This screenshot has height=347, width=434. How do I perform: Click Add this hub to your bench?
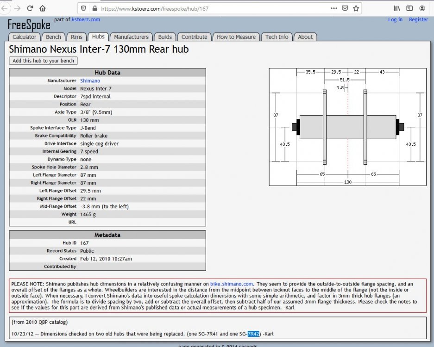[x=43, y=61]
